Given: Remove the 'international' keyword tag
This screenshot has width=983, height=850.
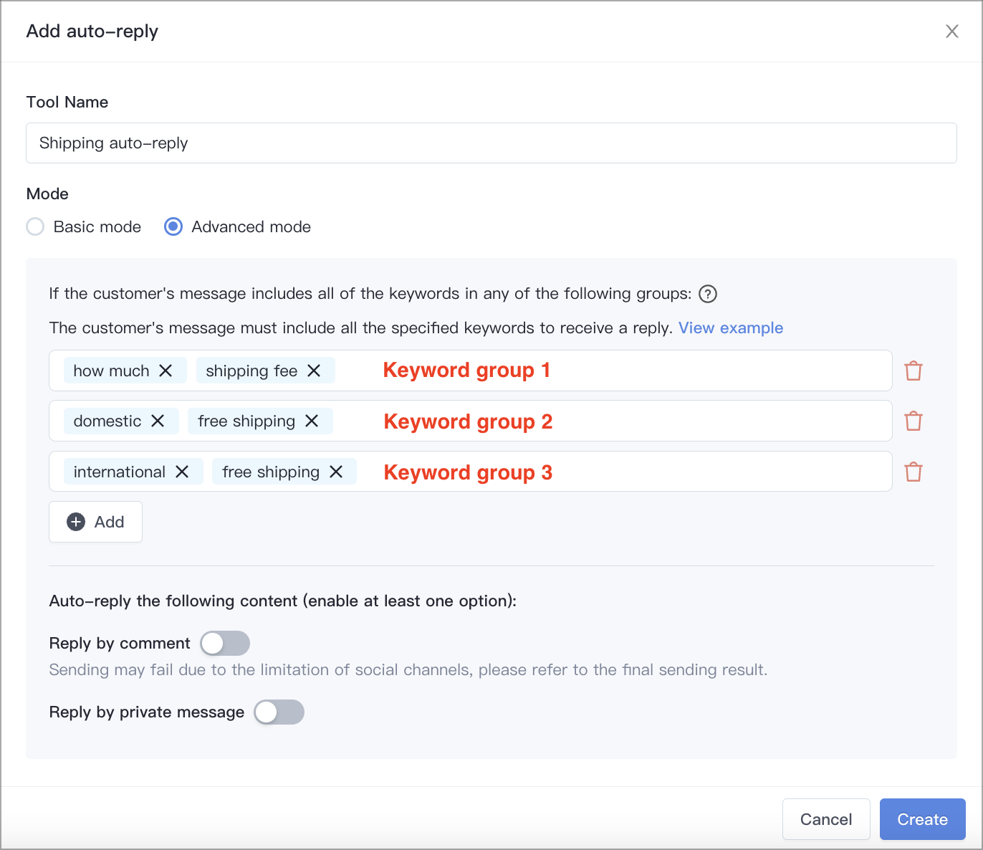Looking at the screenshot, I should [x=182, y=472].
